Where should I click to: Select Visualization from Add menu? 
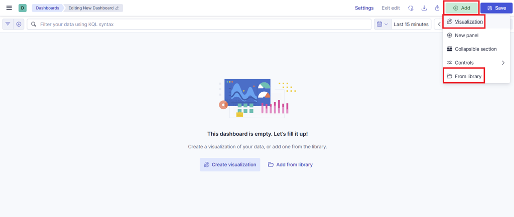[476, 22]
